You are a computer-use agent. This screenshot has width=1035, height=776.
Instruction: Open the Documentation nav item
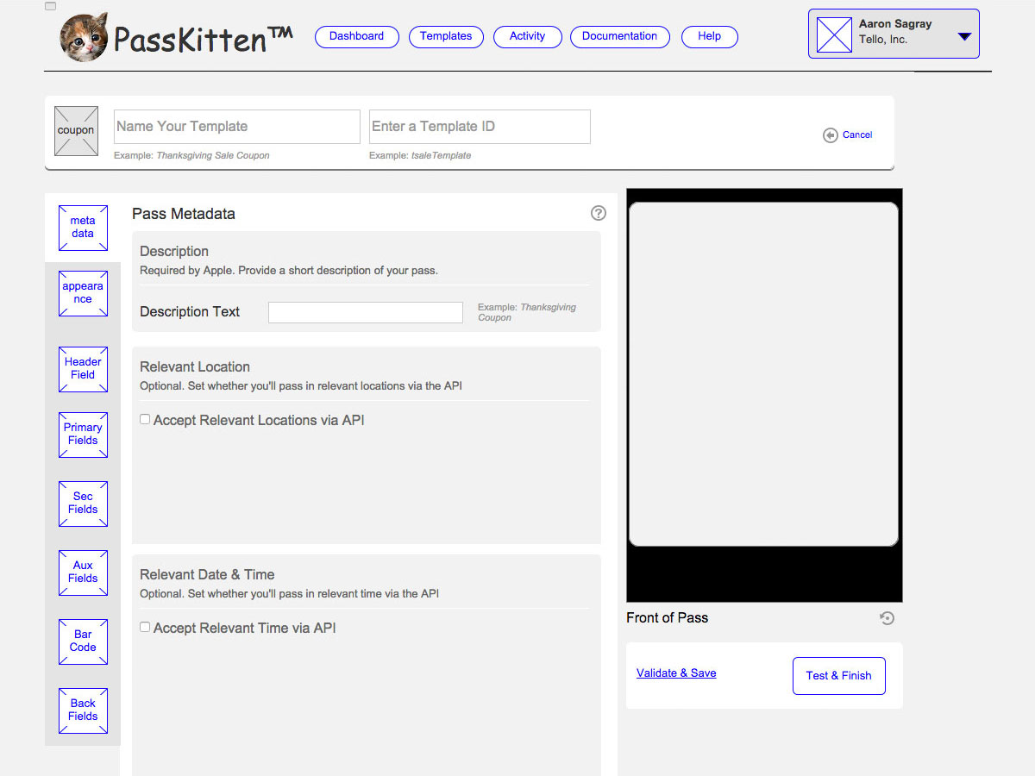(x=620, y=36)
